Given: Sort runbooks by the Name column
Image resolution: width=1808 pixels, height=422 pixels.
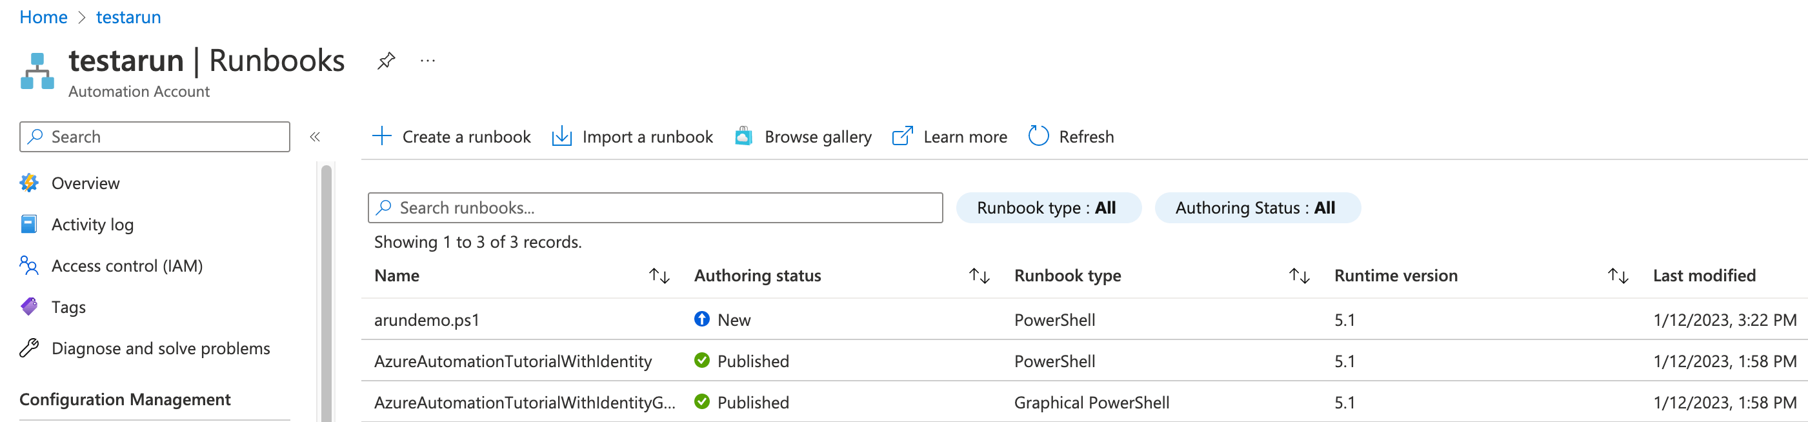Looking at the screenshot, I should pos(659,276).
